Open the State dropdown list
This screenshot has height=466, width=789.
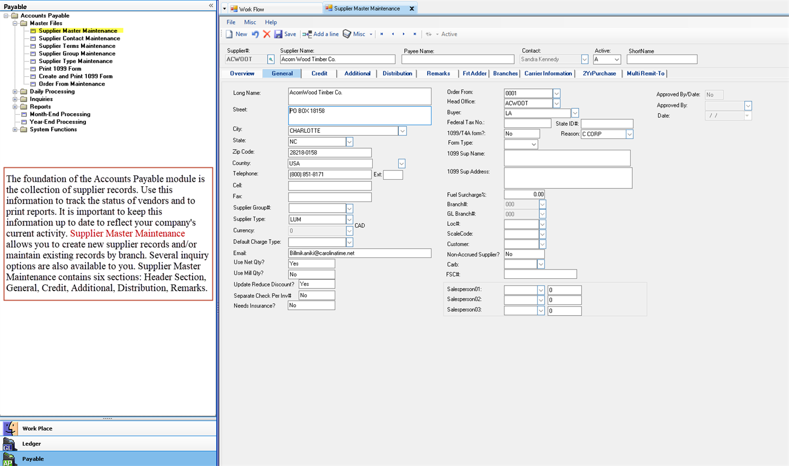coord(349,142)
